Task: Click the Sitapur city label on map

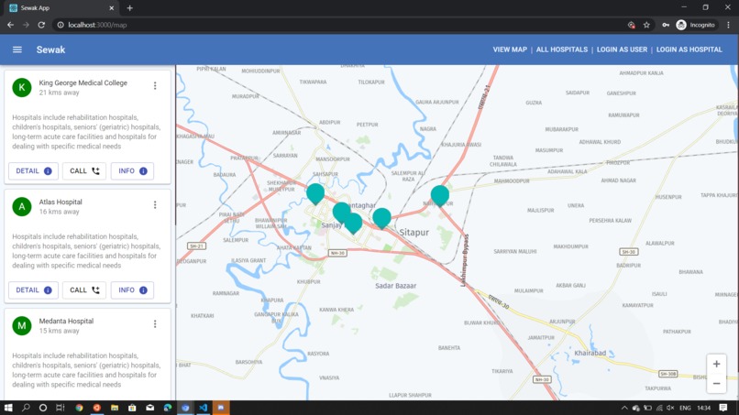Action: pos(414,232)
